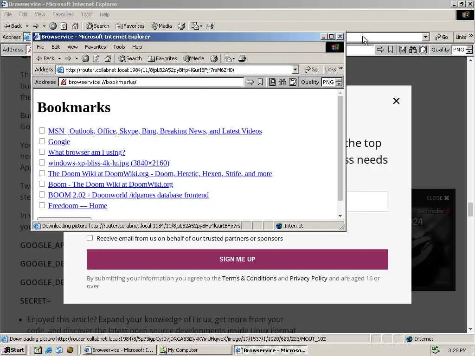Click Print icon in background IE window
475x356 pixels.
click(210, 26)
